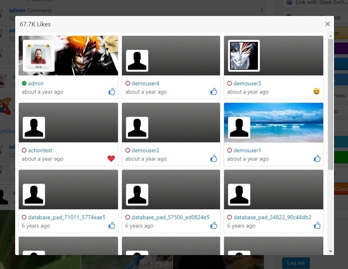The height and width of the screenshot is (269, 348).
Task: Click the scrollbar up arrow in likes dialog
Action: point(330,36)
